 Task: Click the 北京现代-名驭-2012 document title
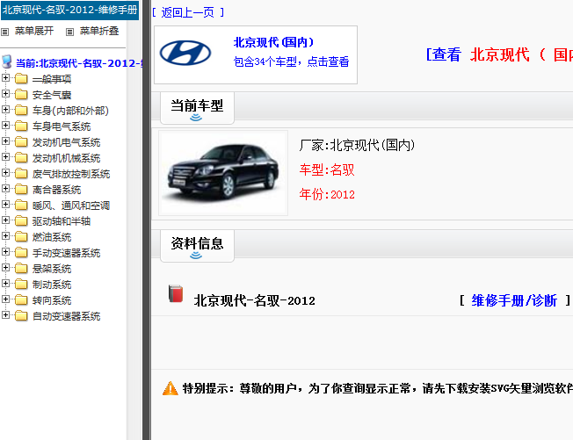(x=254, y=300)
